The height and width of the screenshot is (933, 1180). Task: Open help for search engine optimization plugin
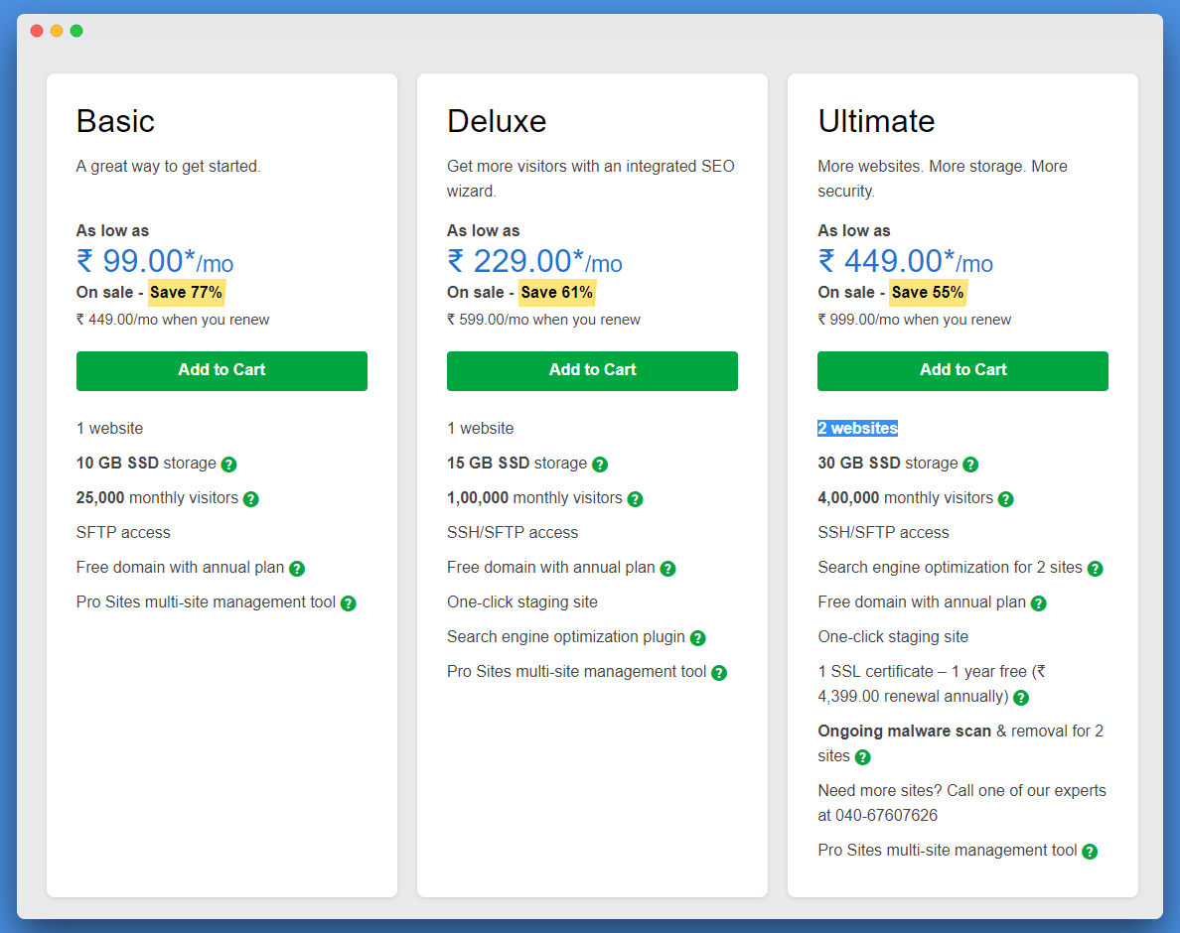[x=698, y=637]
